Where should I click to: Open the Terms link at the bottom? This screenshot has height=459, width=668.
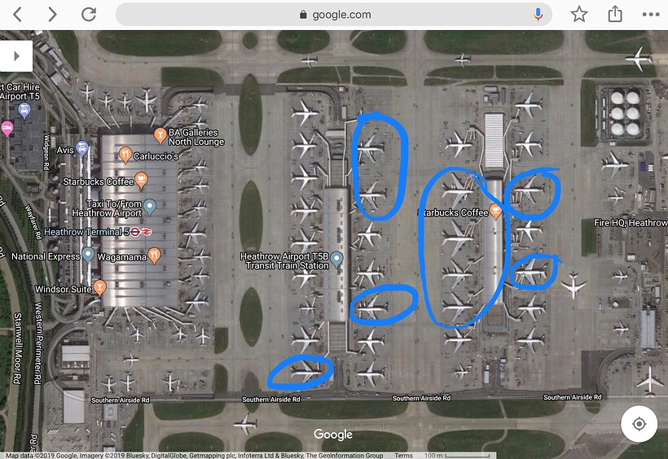(x=403, y=456)
